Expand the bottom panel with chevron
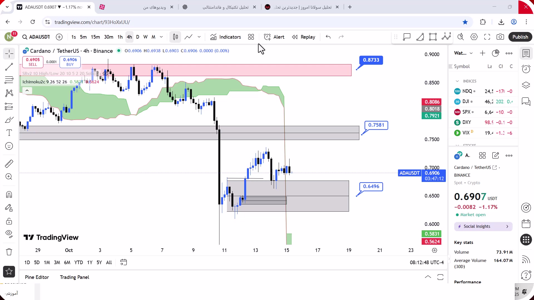This screenshot has width=534, height=300. 428,277
